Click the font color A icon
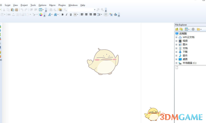Screen dimensions: 206x123 [x=111, y=15]
